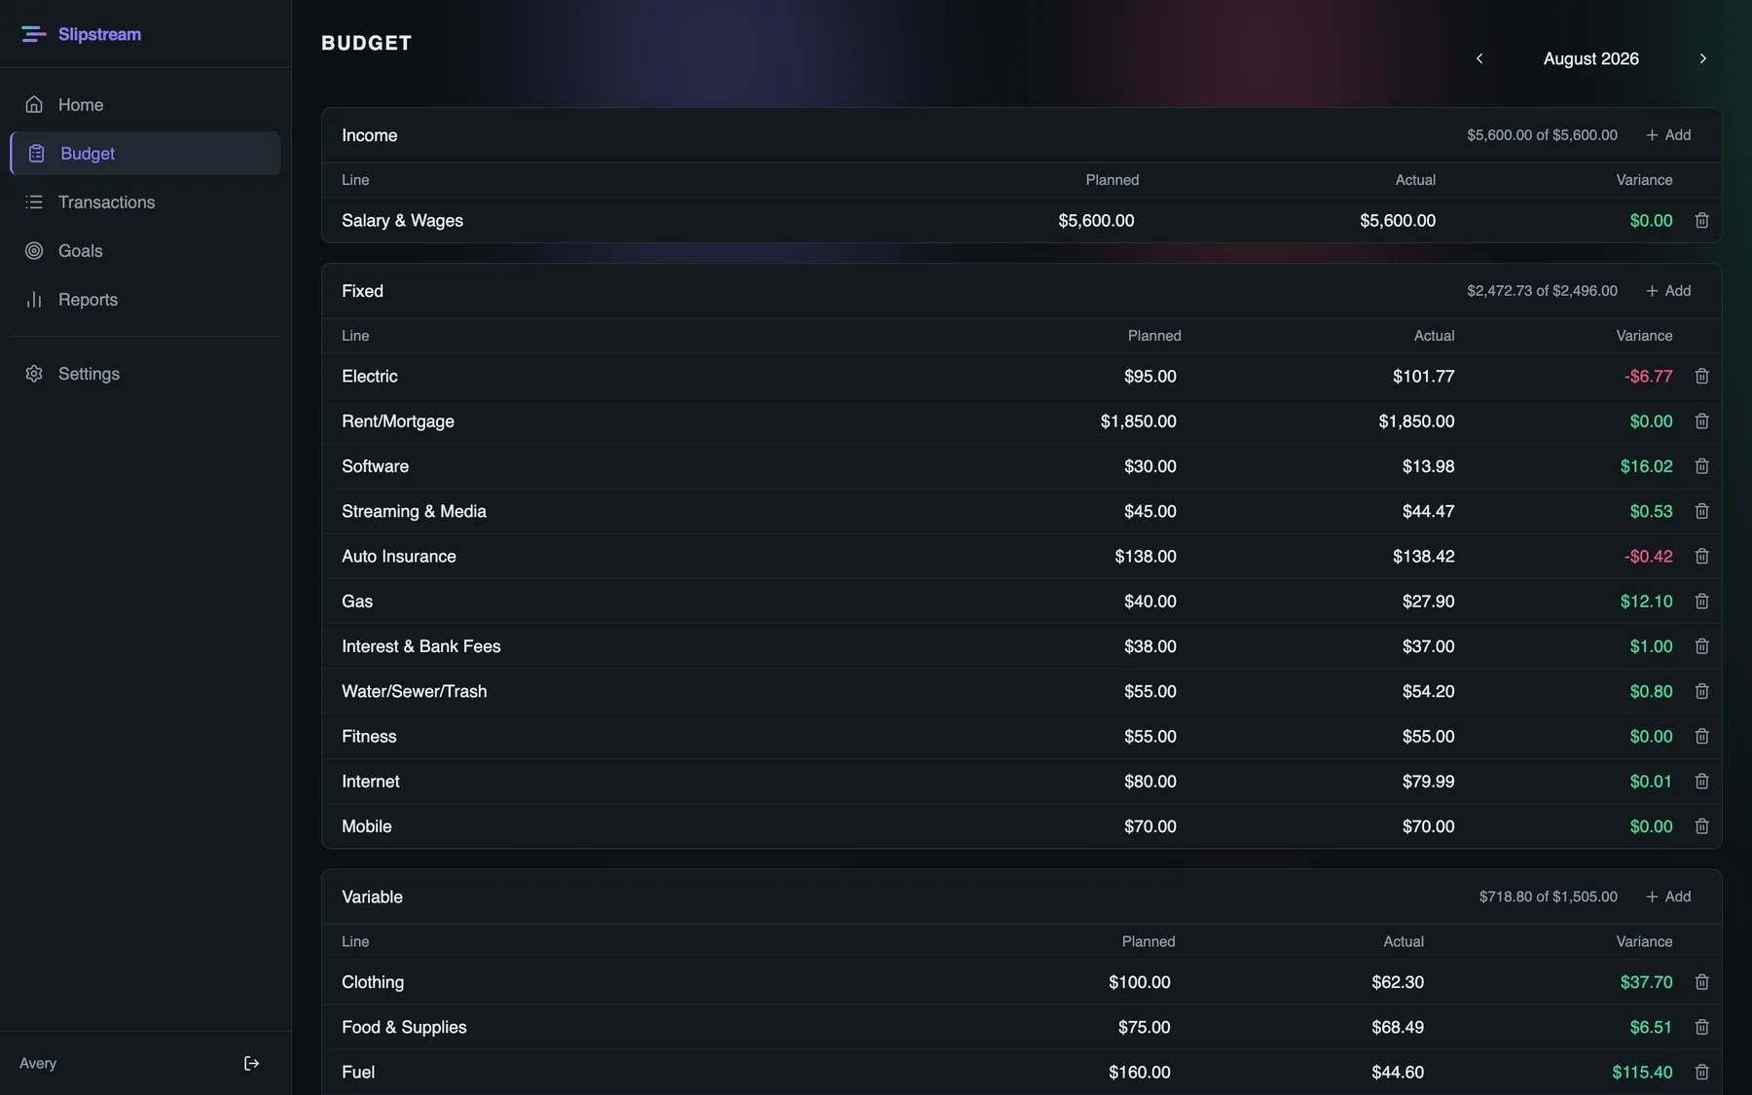
Task: Delete the Software budget line
Action: click(1701, 466)
